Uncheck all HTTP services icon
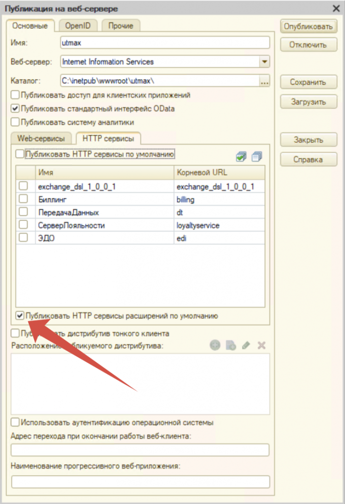 click(x=256, y=157)
